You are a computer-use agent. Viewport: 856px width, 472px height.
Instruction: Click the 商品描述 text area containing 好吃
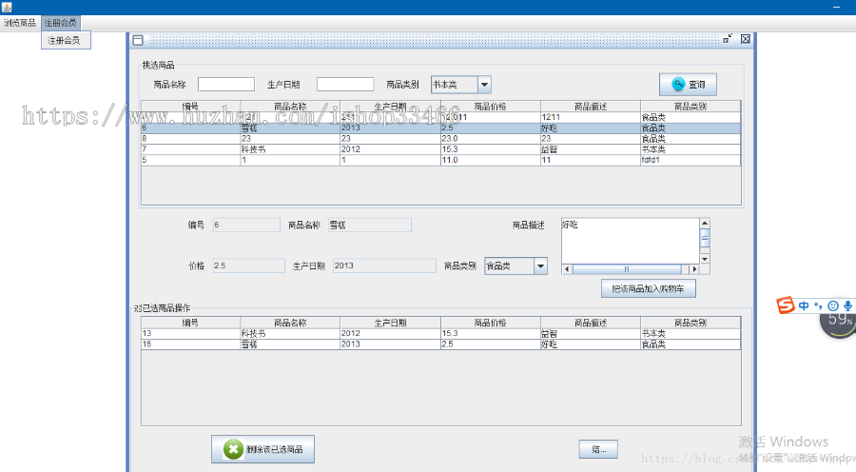click(x=631, y=241)
